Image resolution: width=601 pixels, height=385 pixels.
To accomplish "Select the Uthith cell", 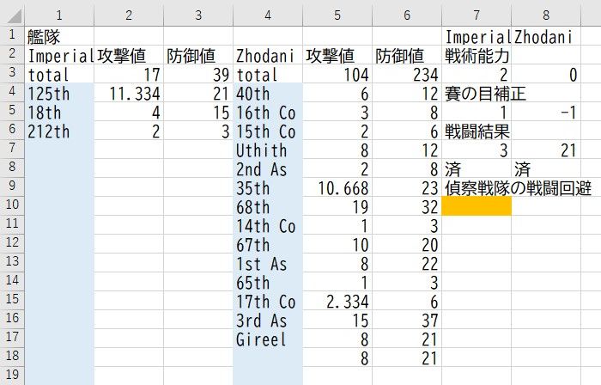I will (268, 150).
